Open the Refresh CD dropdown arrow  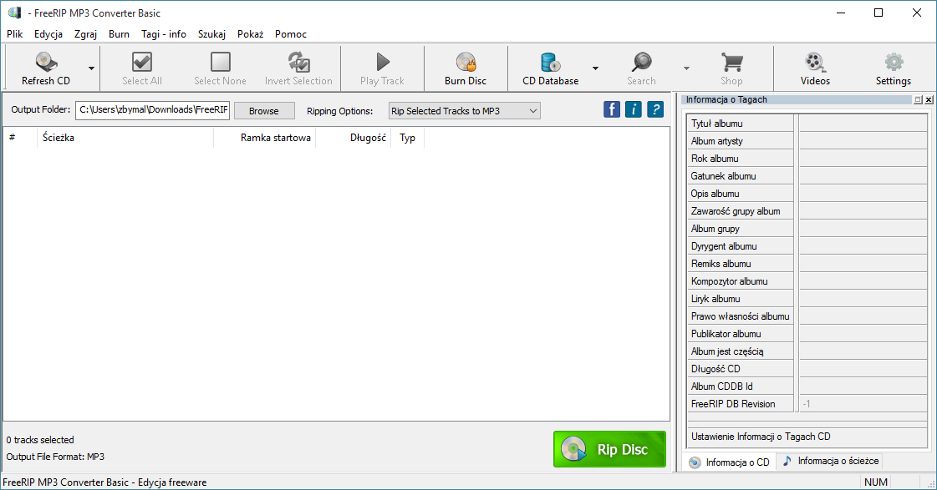pyautogui.click(x=91, y=68)
